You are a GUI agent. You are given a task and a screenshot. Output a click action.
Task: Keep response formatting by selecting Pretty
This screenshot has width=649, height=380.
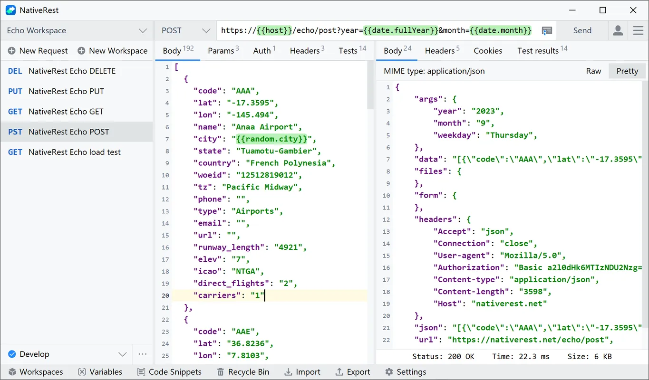(627, 71)
